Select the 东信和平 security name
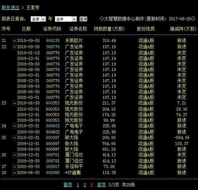198x190 pixels. click(x=74, y=167)
